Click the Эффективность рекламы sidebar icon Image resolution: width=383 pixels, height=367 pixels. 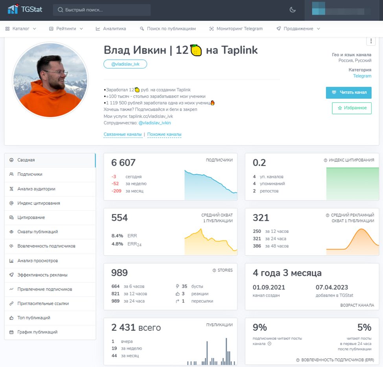[11, 275]
